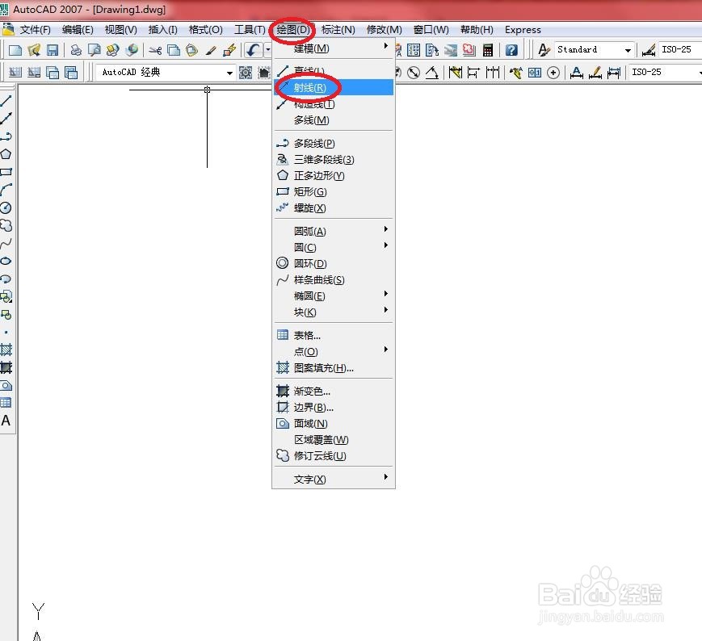Choose 射线(R) in Draw menu
Screen dimensions: 702x641
pos(334,87)
